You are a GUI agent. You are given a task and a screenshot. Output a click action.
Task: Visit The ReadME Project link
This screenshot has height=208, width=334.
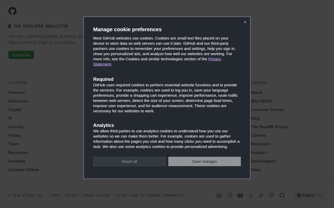(x=270, y=127)
